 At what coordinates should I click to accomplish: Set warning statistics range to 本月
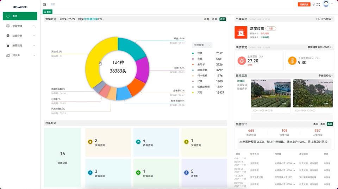[323, 124]
